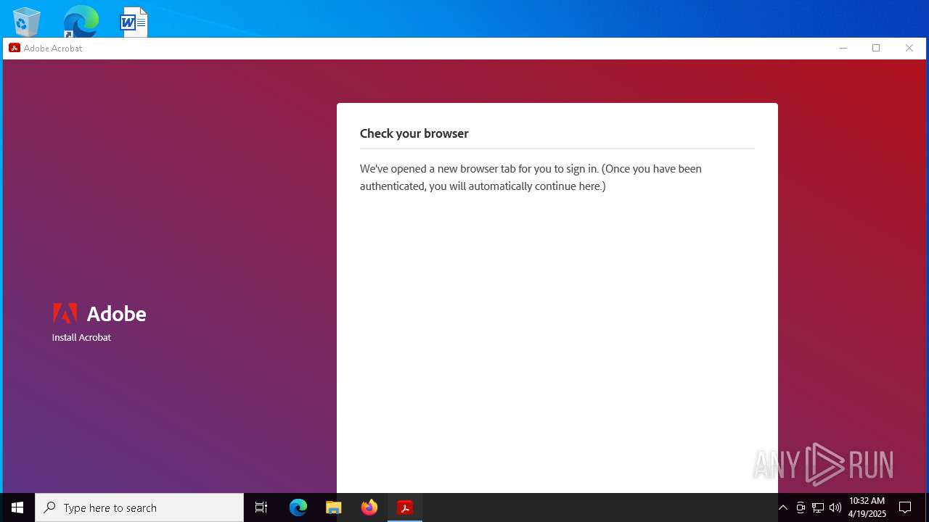Expand the hidden system tray icons
929x522 pixels.
[783, 507]
